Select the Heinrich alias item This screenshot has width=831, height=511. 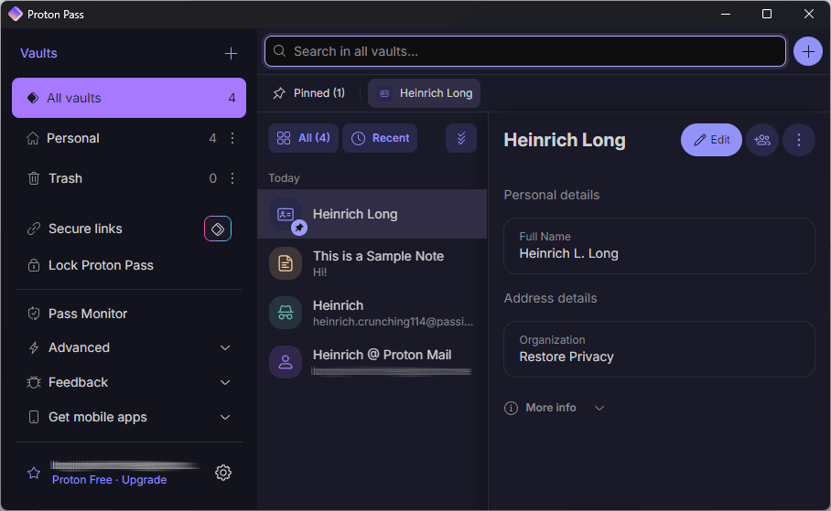click(372, 313)
